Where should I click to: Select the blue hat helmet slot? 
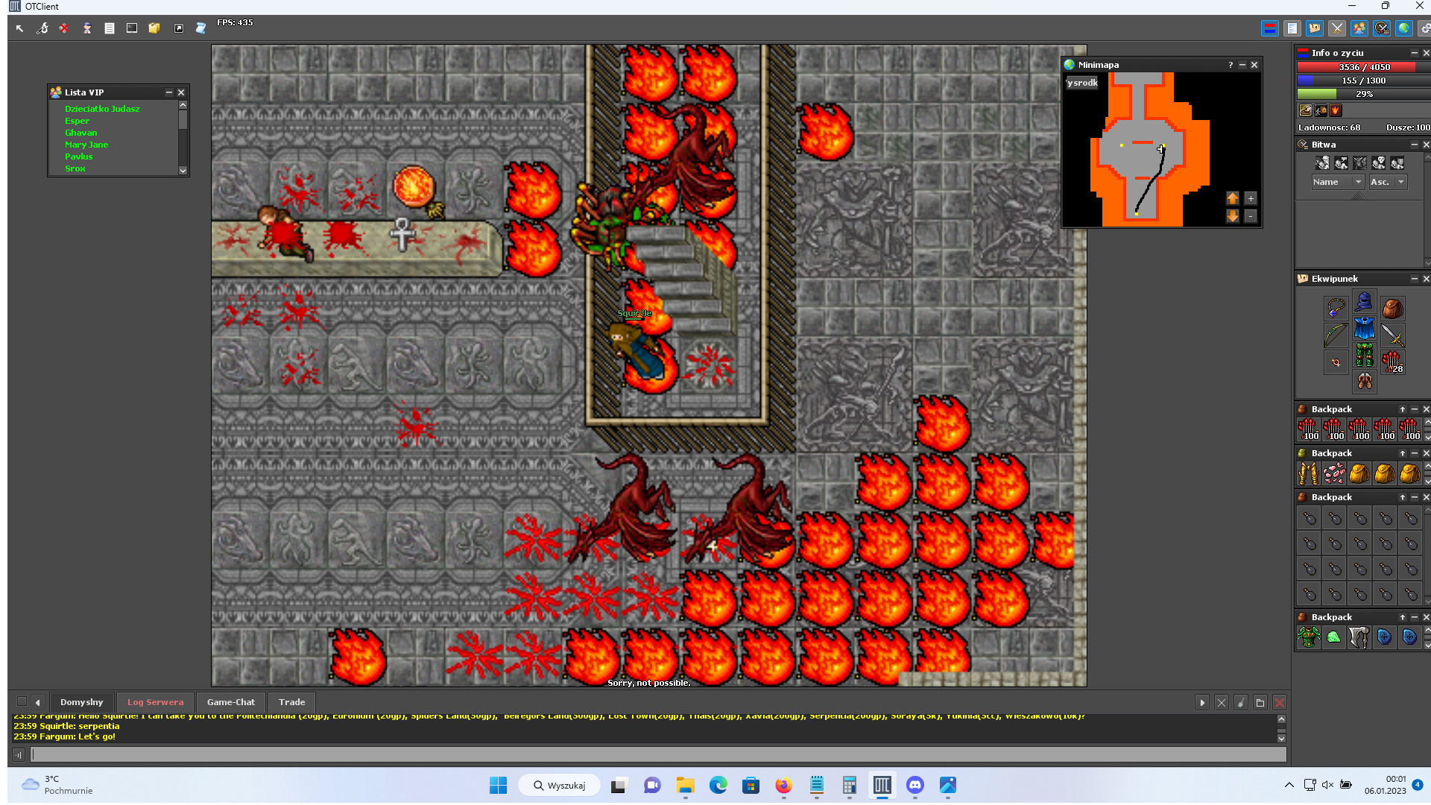pyautogui.click(x=1364, y=301)
